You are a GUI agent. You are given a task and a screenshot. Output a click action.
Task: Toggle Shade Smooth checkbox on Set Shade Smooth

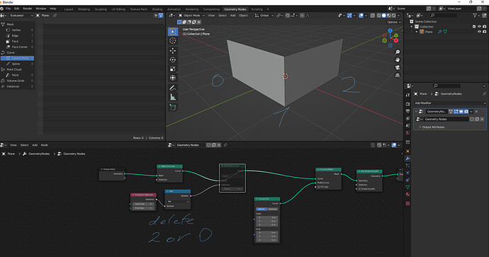(359, 189)
